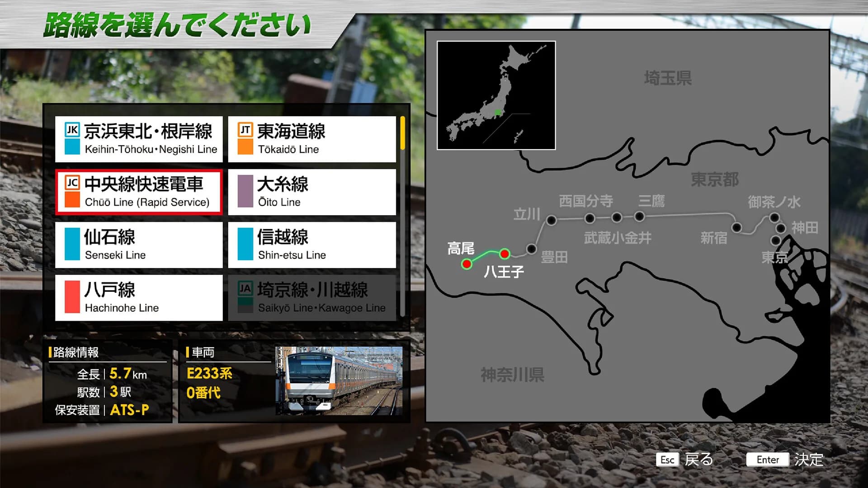
Task: Click the 車両 section heading
Action: [203, 352]
